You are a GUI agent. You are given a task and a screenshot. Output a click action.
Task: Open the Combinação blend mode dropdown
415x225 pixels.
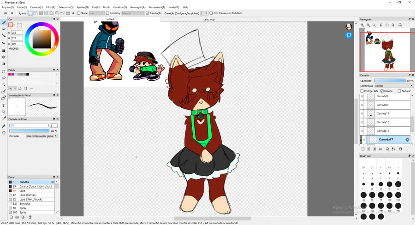pos(394,86)
